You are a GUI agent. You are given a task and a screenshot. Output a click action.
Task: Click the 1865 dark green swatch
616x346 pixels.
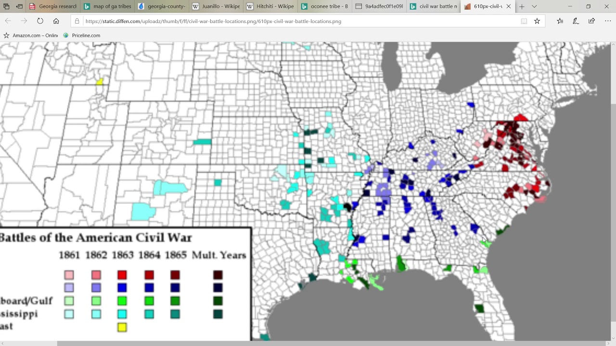tap(175, 301)
